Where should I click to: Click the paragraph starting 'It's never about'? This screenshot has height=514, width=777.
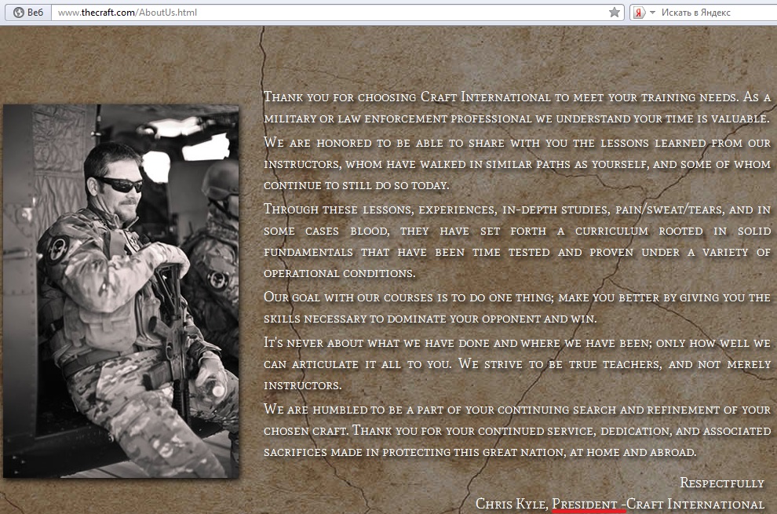click(516, 364)
